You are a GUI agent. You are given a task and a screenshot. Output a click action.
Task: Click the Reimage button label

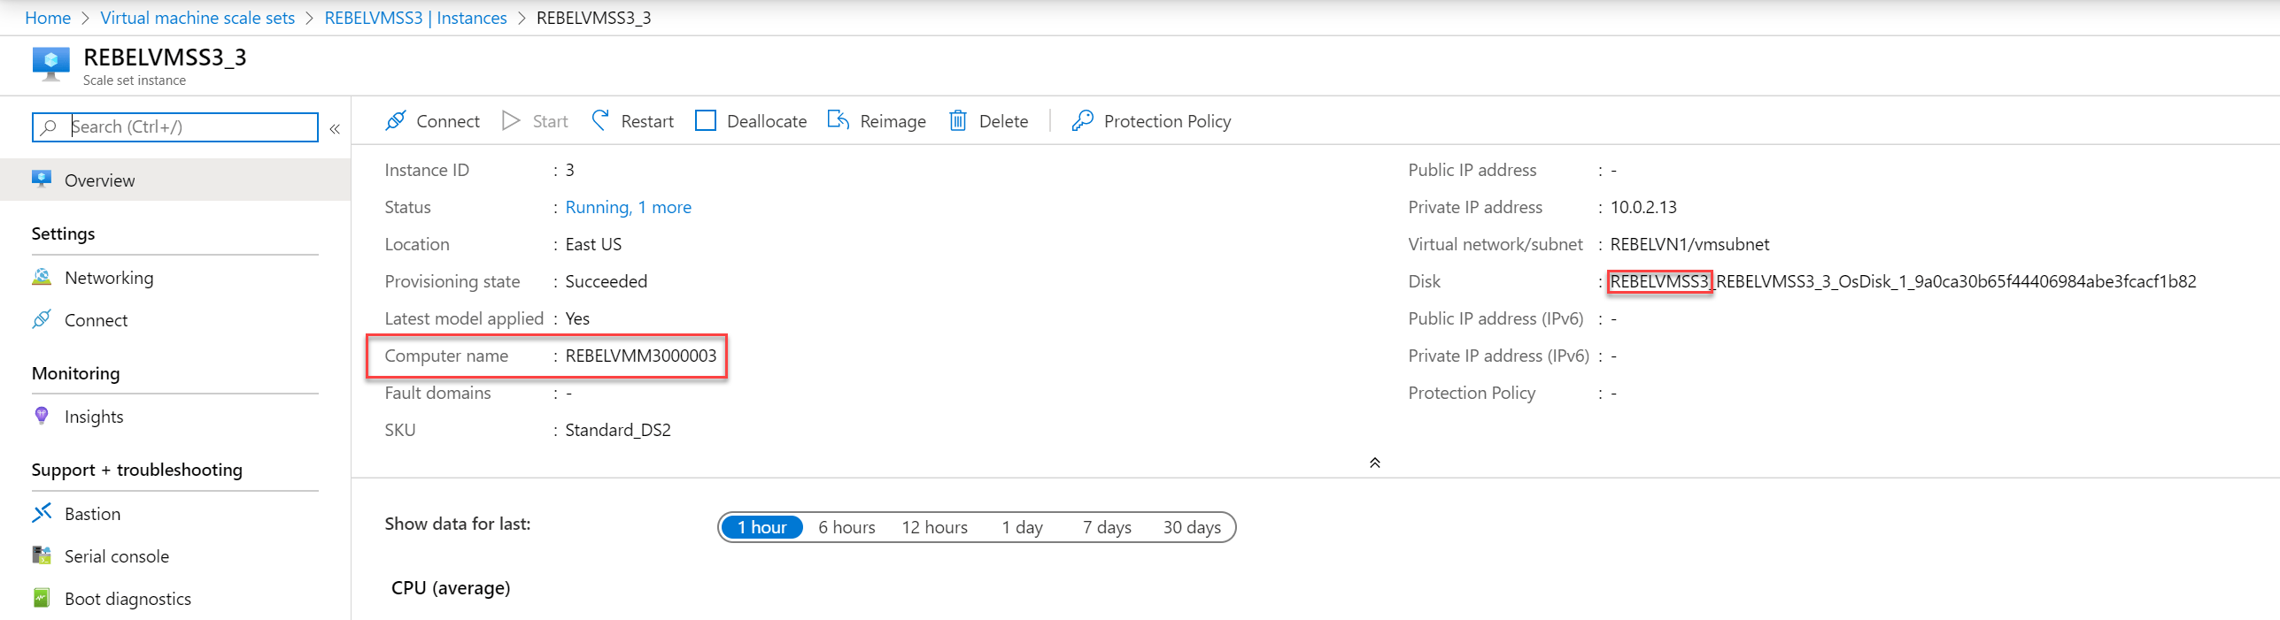[893, 121]
